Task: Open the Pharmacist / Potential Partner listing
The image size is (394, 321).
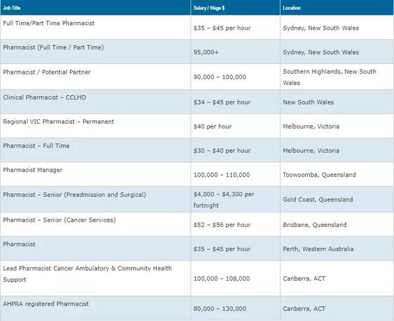Action: tap(47, 72)
